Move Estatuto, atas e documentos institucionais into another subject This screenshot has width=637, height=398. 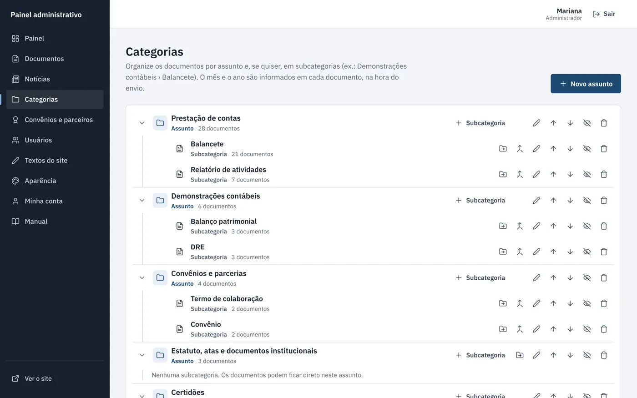520,355
